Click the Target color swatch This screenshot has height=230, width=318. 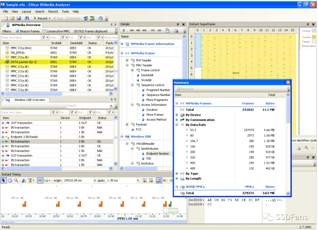314,41
